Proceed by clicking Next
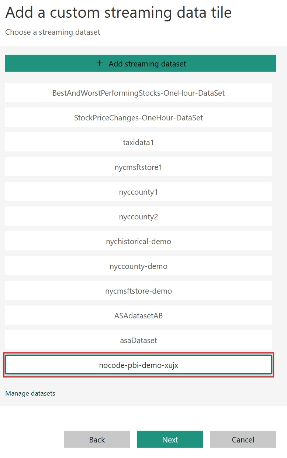This screenshot has height=458, width=287. (170, 439)
